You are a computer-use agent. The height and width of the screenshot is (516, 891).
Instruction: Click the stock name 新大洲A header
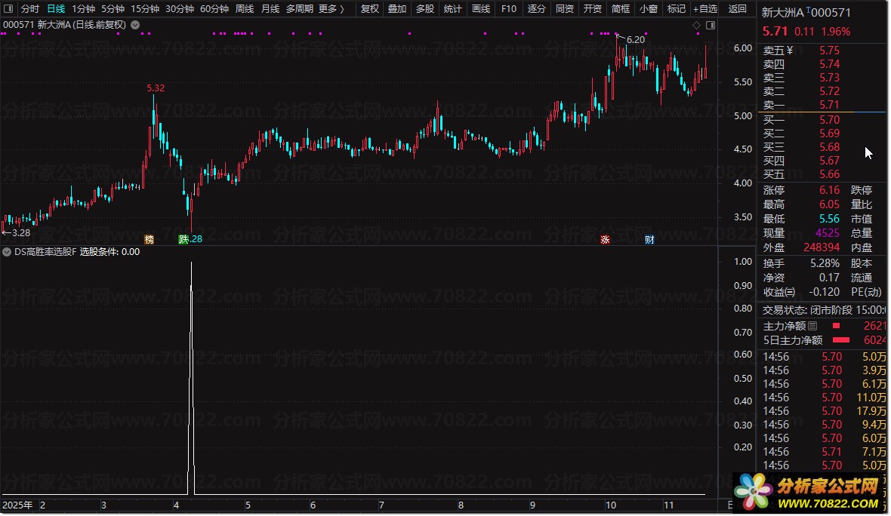782,13
